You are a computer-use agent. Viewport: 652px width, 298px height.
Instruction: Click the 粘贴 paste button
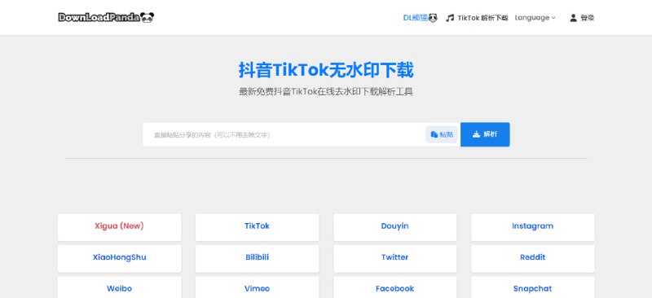(x=442, y=134)
